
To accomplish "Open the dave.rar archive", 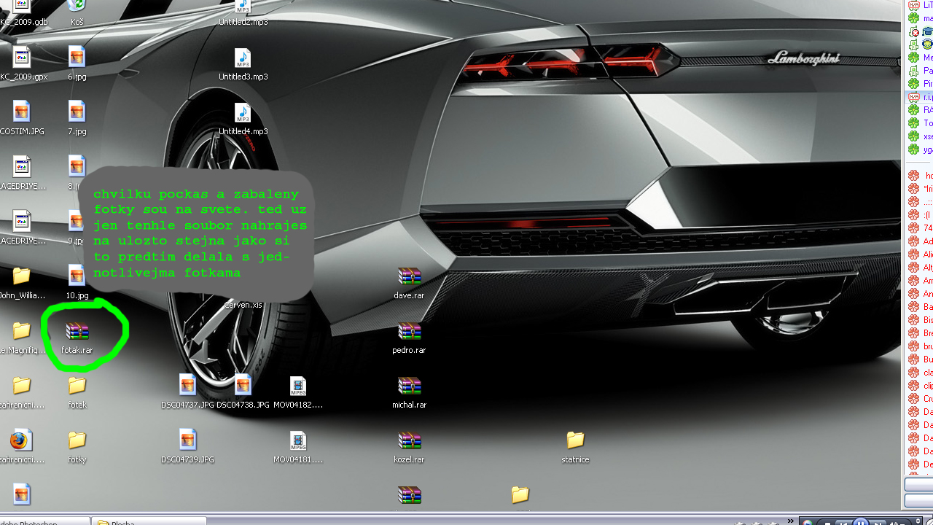I will (x=409, y=277).
